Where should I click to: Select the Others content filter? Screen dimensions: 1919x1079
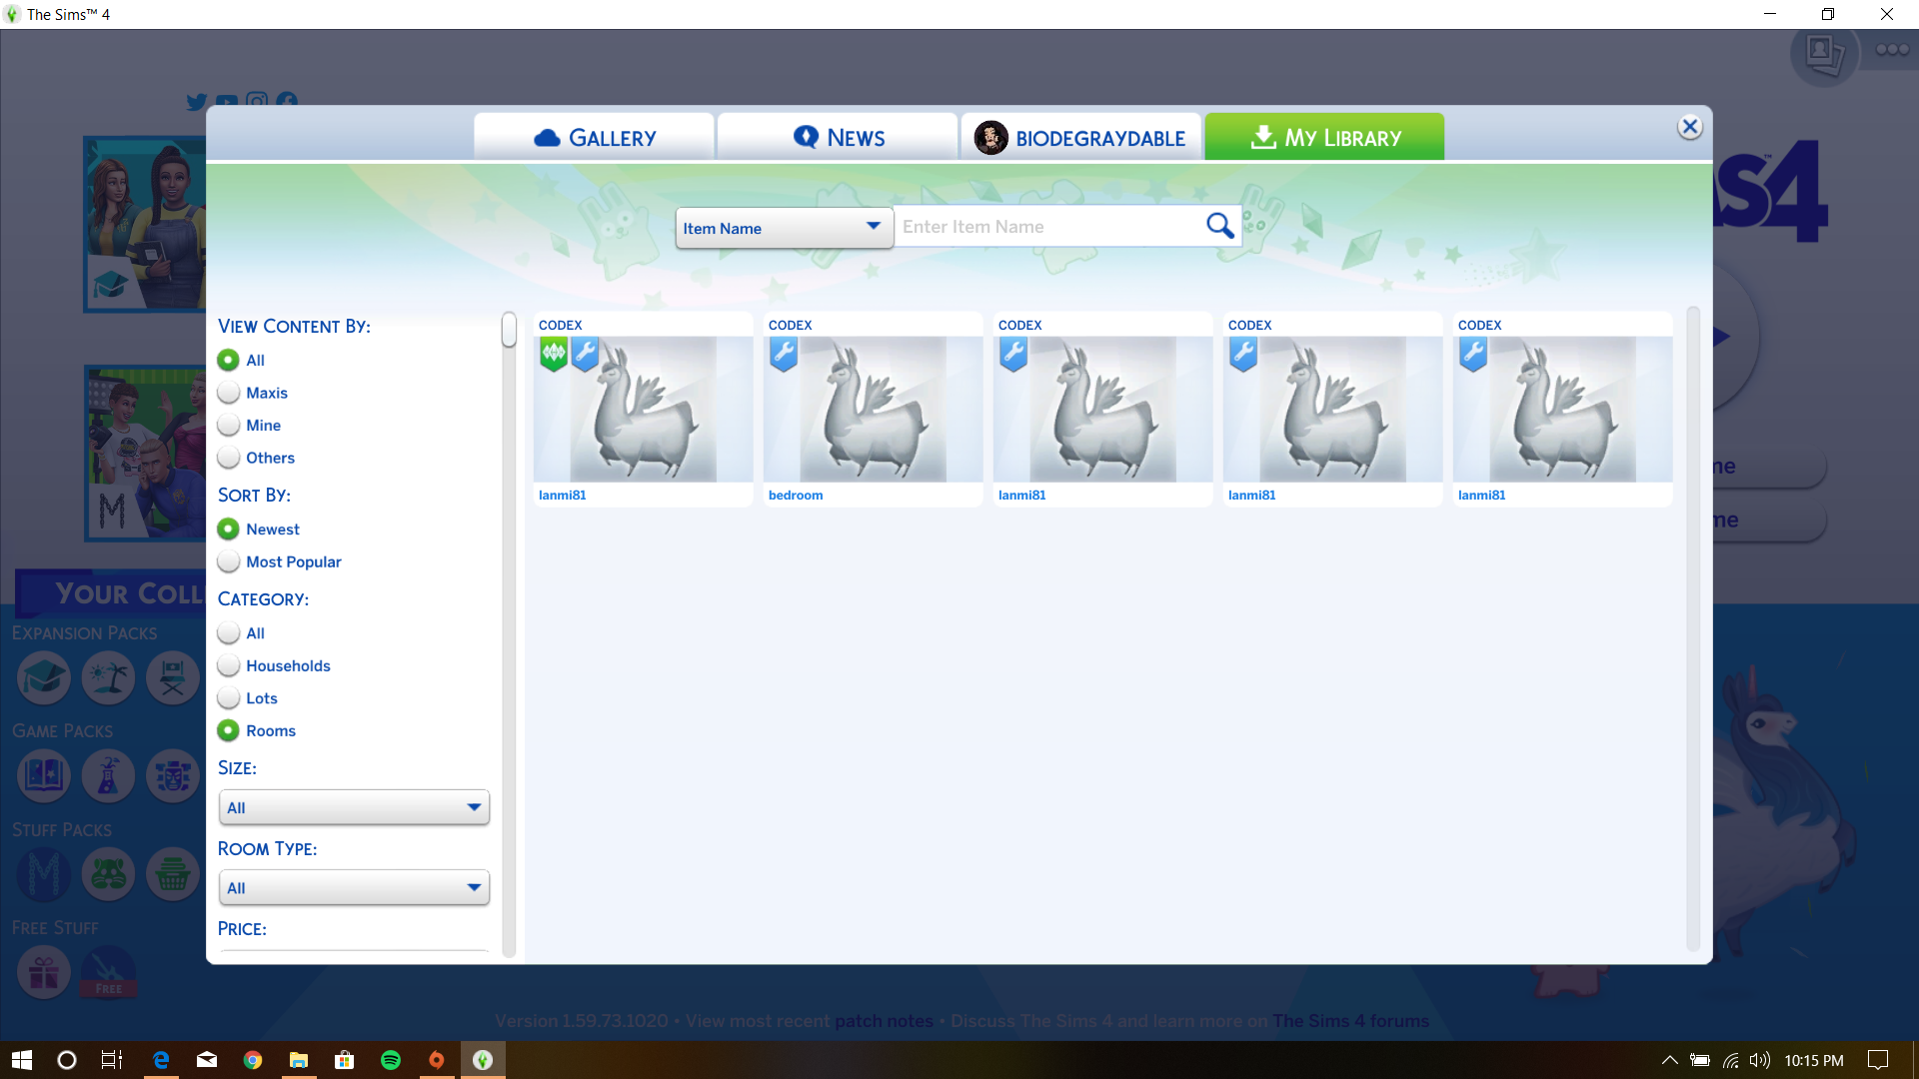229,458
